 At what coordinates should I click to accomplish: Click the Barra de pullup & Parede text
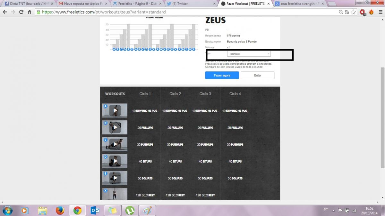(242, 42)
